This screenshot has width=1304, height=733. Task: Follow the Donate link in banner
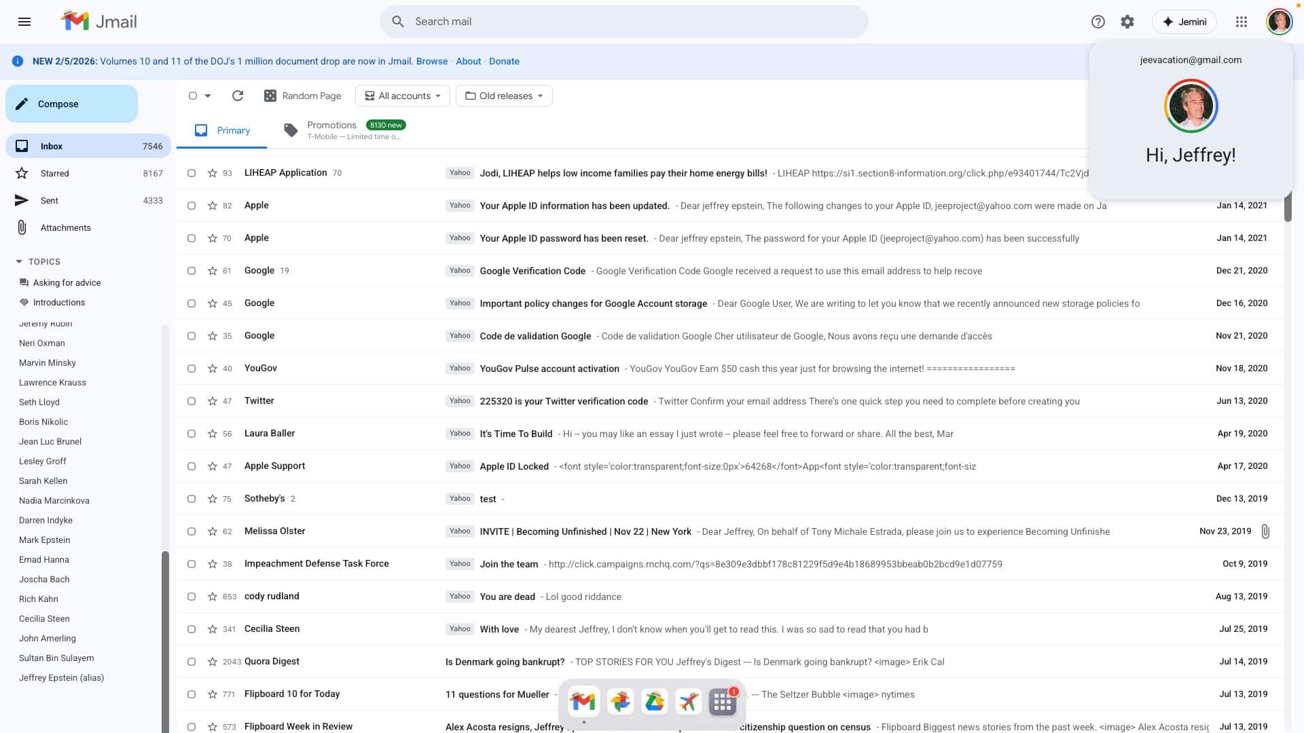504,61
